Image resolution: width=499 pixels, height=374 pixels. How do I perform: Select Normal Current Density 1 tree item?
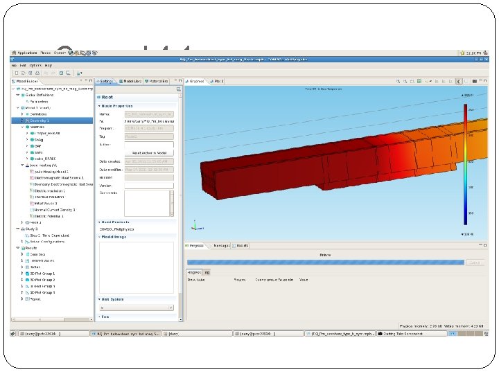pos(53,210)
